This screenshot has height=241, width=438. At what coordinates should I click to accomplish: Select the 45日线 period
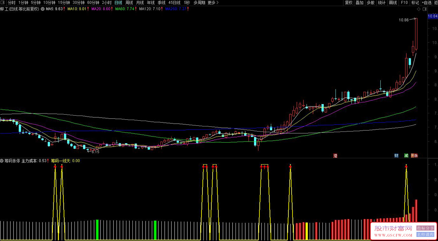click(x=175, y=3)
